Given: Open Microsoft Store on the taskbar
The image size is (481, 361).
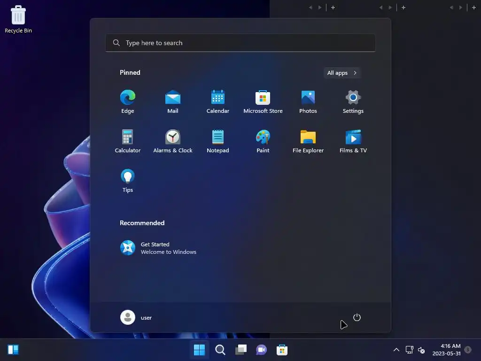Looking at the screenshot, I should 282,350.
